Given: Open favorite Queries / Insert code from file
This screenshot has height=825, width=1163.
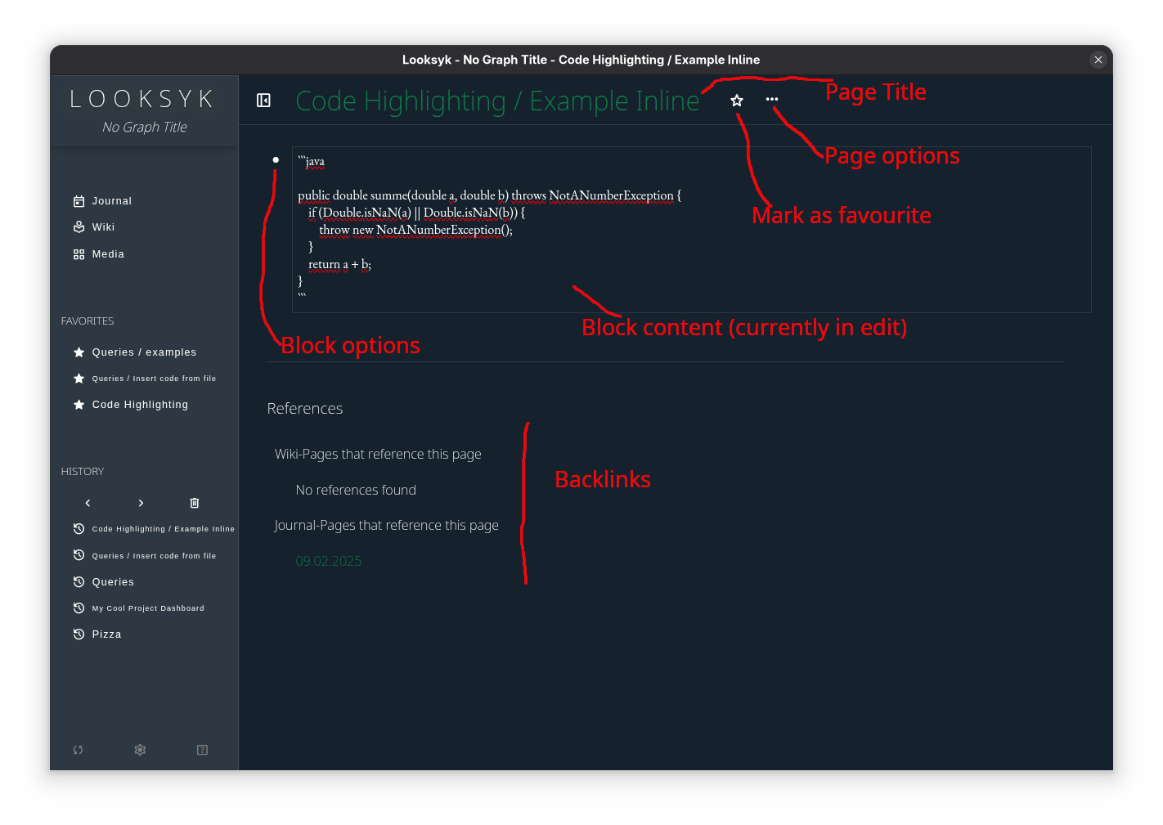Looking at the screenshot, I should click(154, 379).
